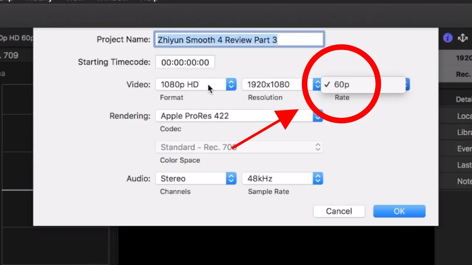472x265 pixels.
Task: Open the Resolution dropdown 1920x1080
Action: [x=282, y=84]
